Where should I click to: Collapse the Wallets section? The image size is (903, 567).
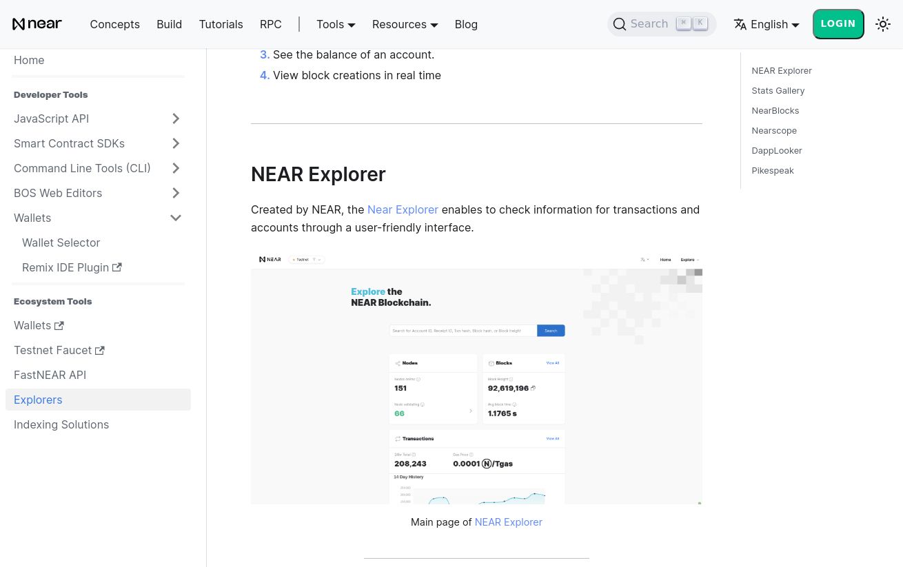(176, 218)
